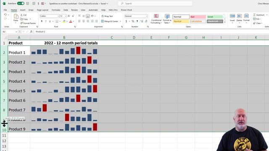Viewport: 269px width, 151px height.
Task: Toggle Underline formatting
Action: 50,21
